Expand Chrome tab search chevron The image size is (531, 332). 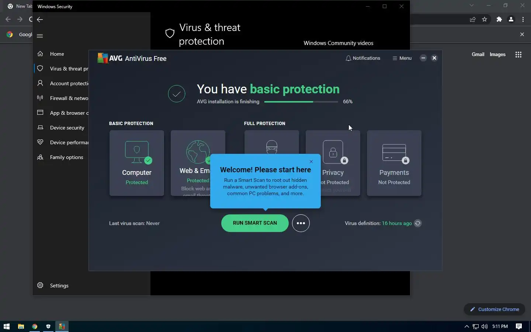point(472,6)
